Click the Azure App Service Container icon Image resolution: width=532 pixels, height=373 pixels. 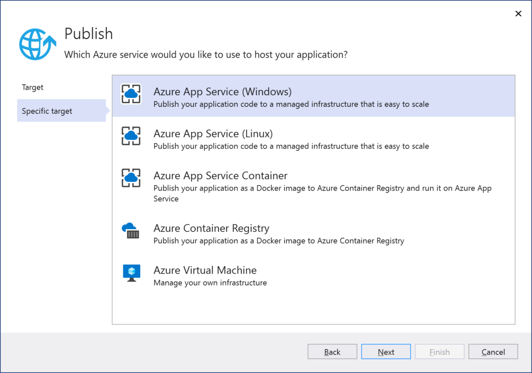tap(131, 178)
